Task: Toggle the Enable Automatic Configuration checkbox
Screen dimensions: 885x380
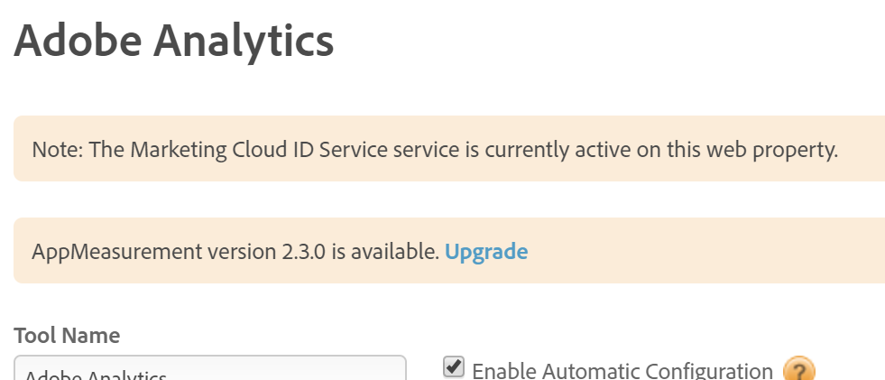Action: click(x=454, y=366)
